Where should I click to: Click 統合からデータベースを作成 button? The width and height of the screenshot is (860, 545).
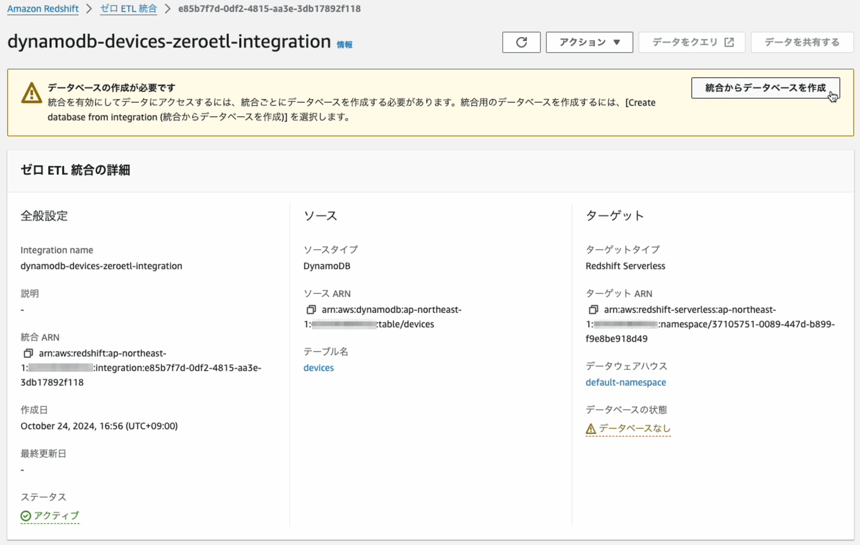[x=765, y=88]
